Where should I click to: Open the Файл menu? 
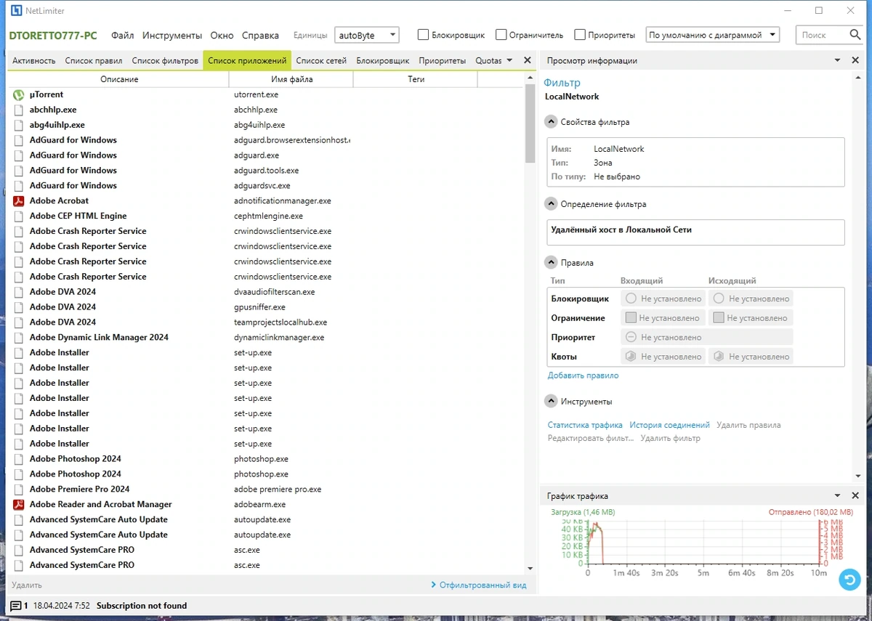pos(122,35)
